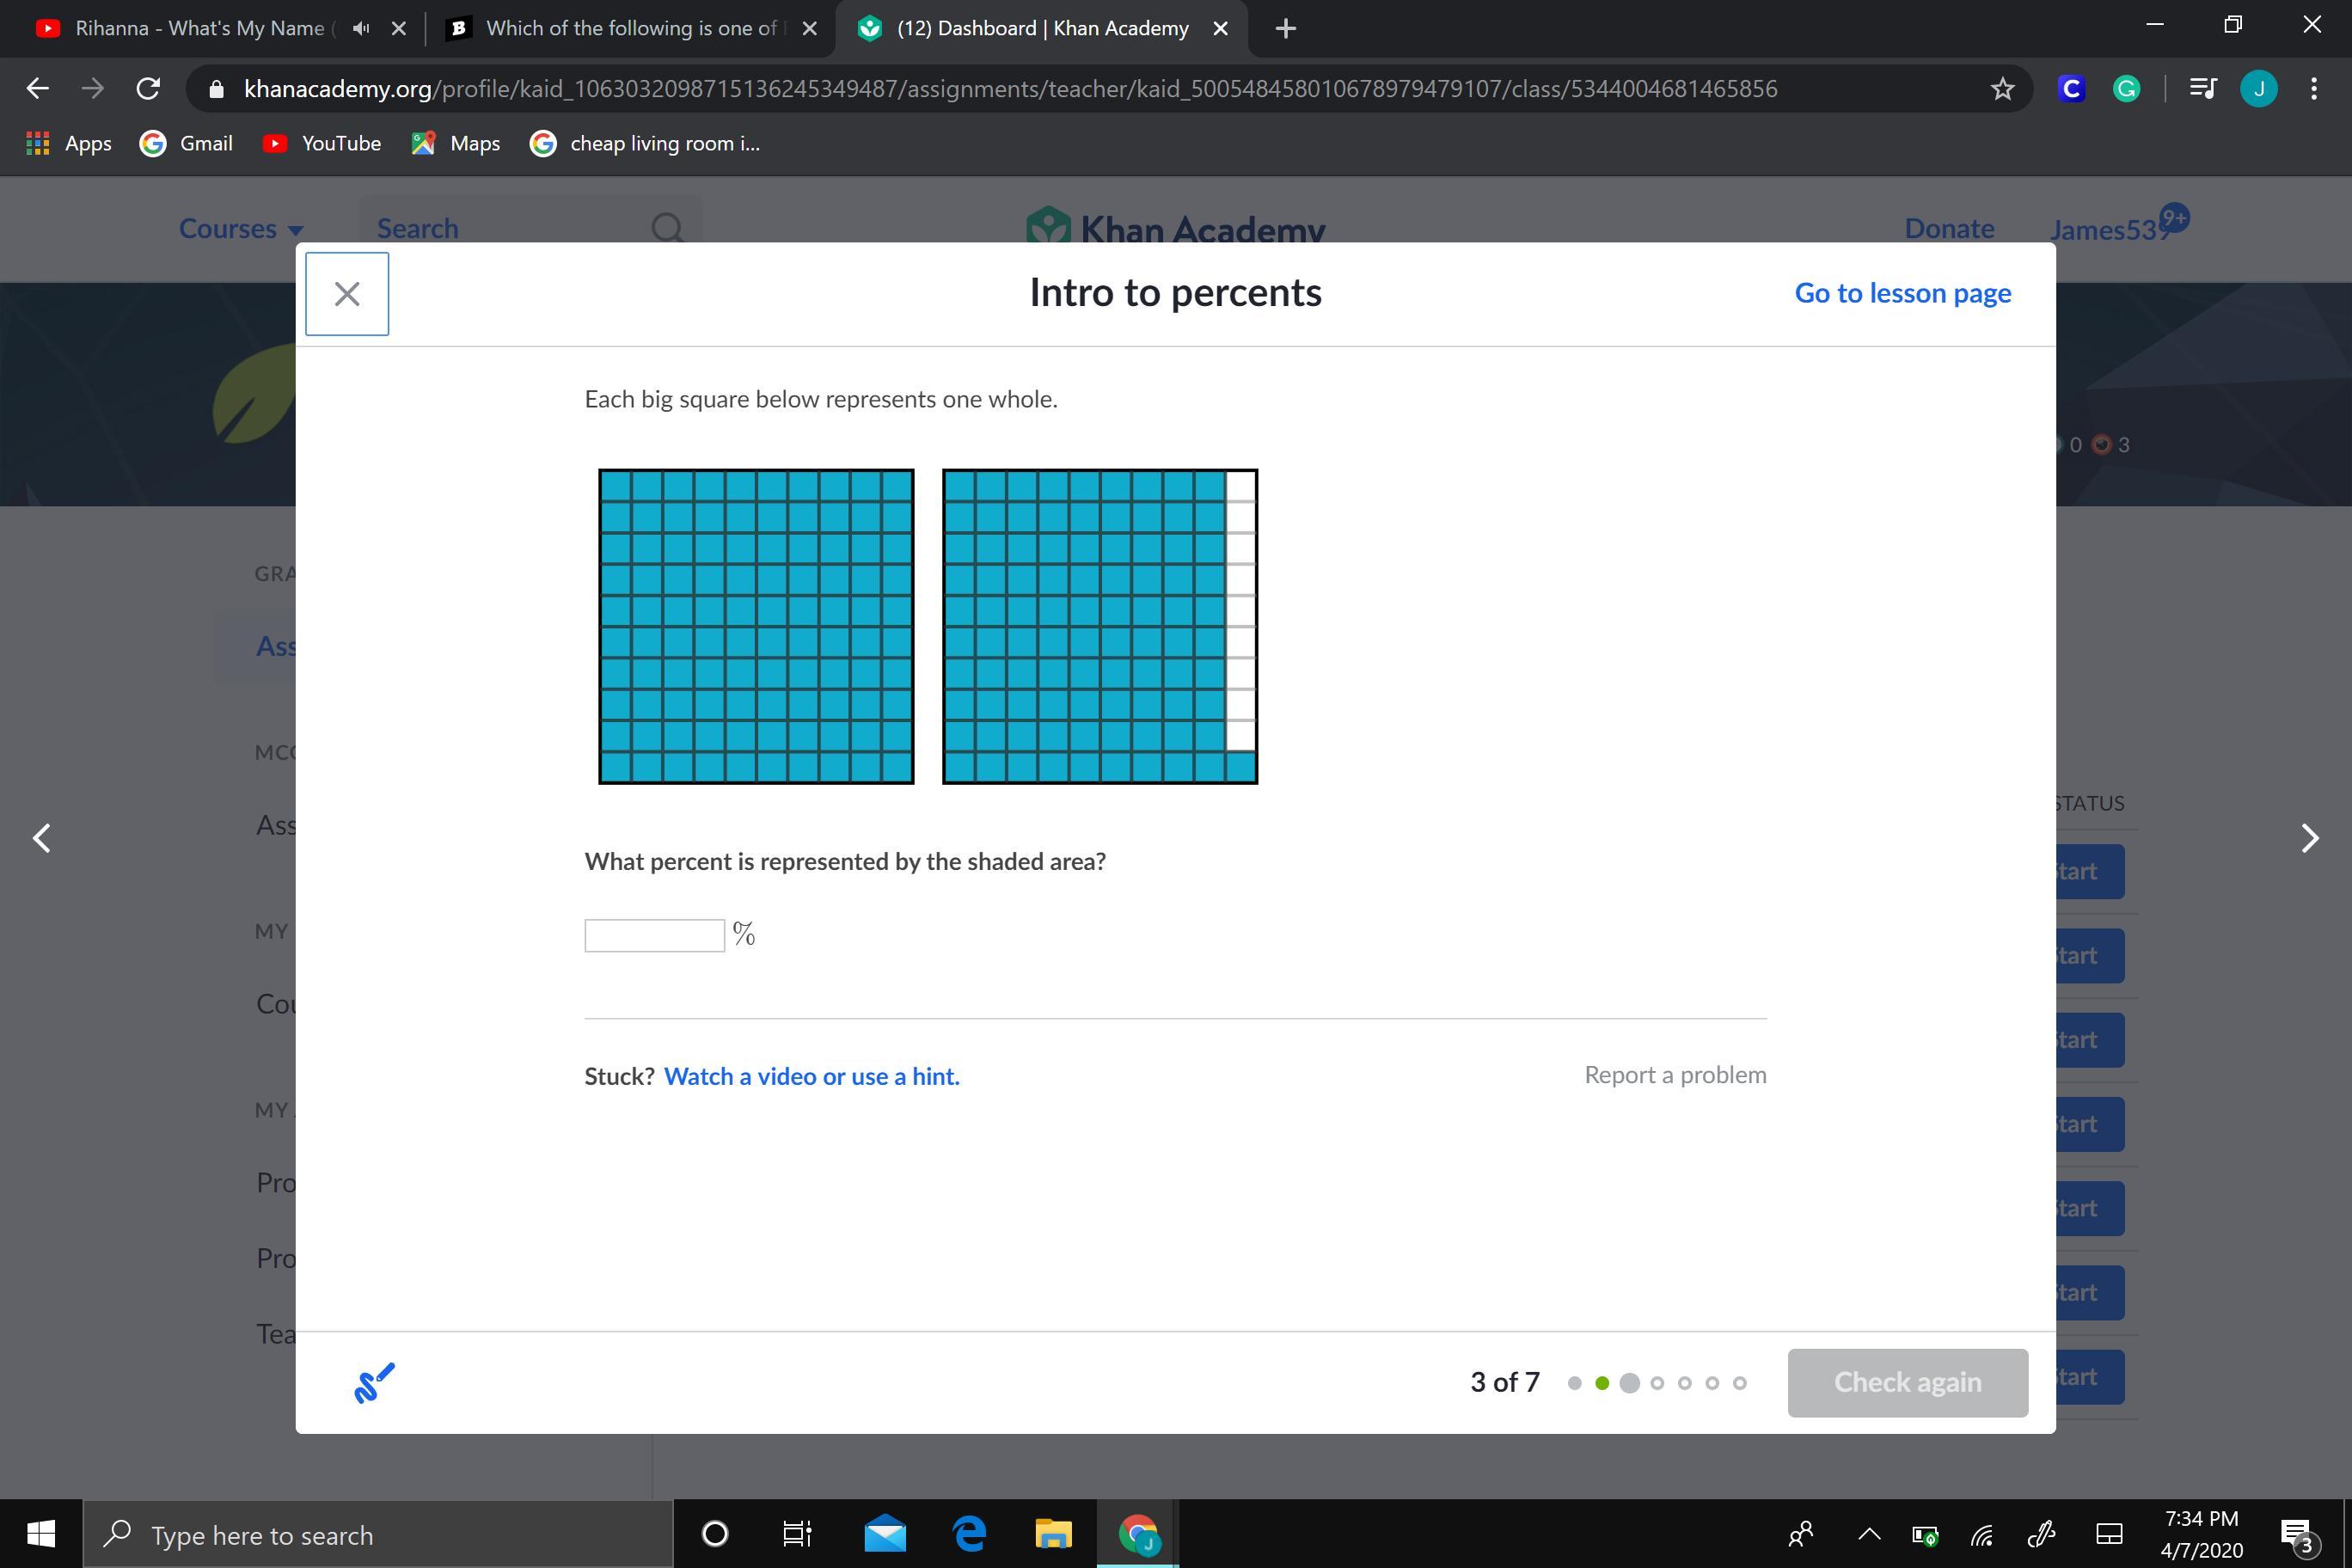Image resolution: width=2352 pixels, height=1568 pixels.
Task: Click the Grammarly extension icon
Action: (x=2126, y=89)
